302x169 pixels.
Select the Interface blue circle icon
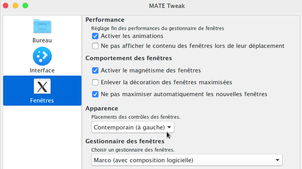(42, 56)
